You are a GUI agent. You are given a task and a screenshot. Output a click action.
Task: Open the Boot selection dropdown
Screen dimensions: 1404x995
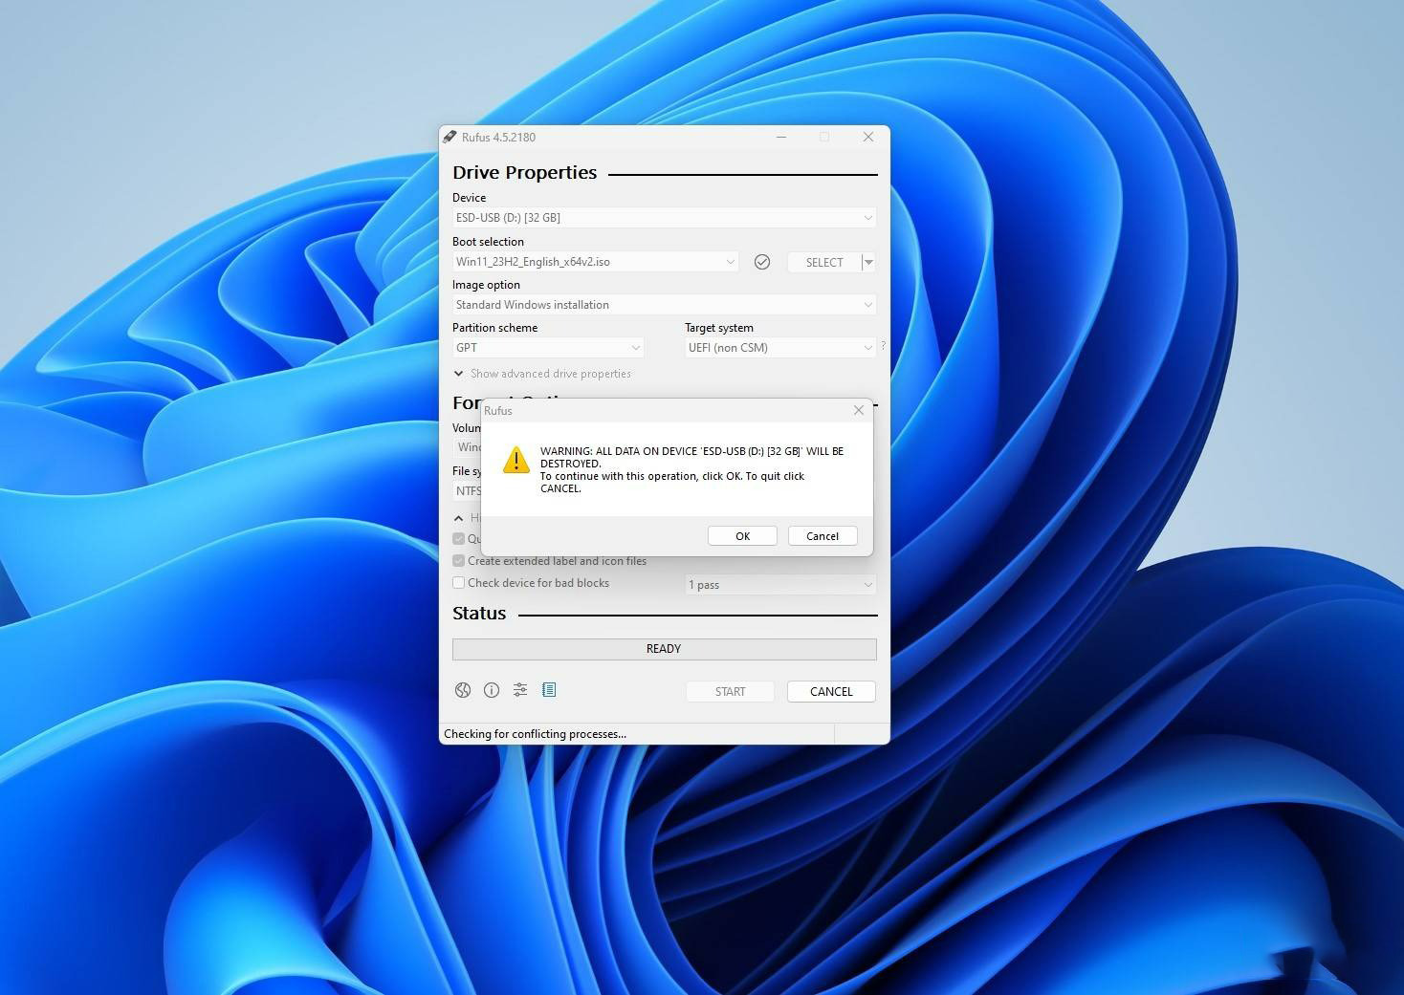pyautogui.click(x=595, y=262)
